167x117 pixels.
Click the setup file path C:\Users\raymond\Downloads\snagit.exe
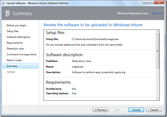pos(95,39)
